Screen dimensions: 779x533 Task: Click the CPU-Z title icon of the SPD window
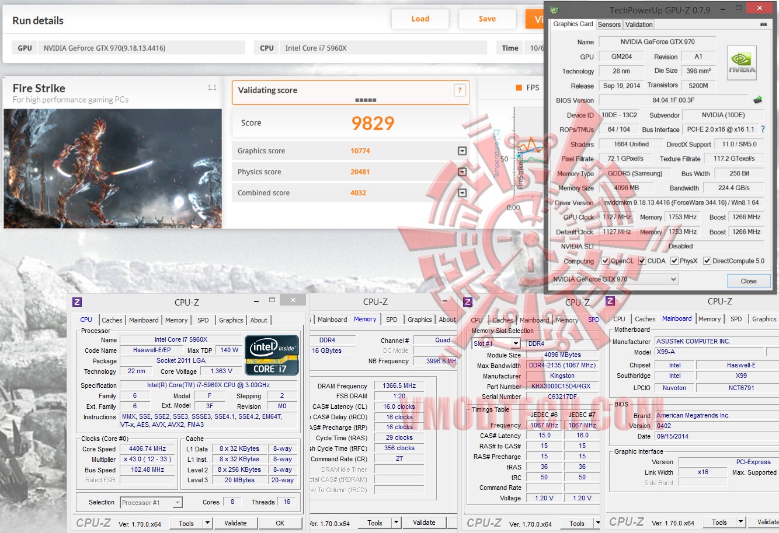click(x=467, y=301)
